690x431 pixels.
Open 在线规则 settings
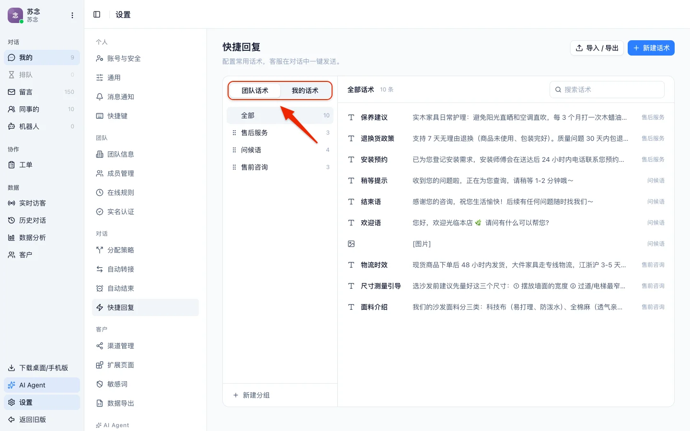145,193
